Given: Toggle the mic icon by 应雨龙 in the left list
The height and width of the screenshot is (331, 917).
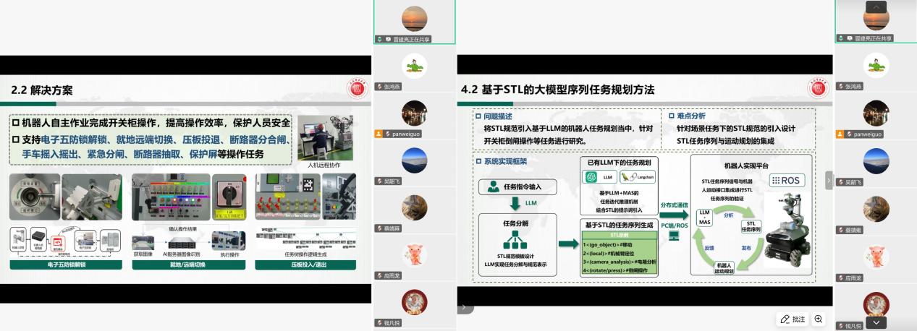Looking at the screenshot, I should click(378, 276).
